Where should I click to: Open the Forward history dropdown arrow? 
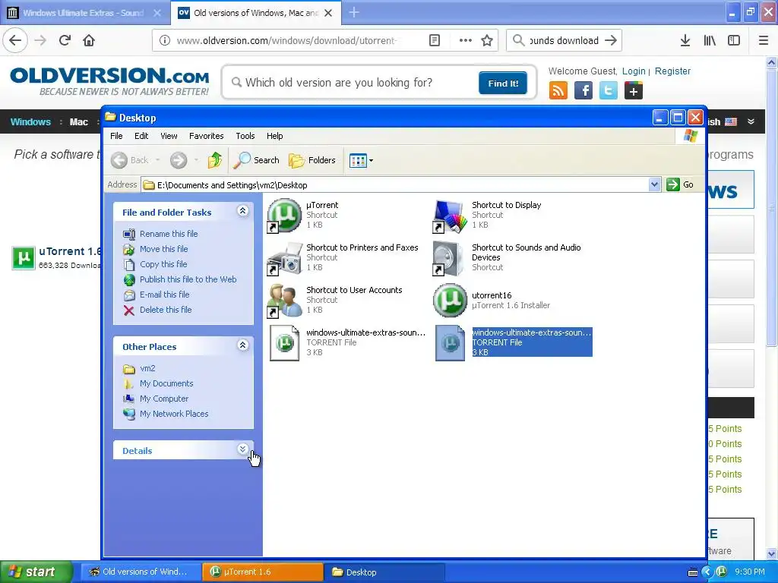point(196,160)
